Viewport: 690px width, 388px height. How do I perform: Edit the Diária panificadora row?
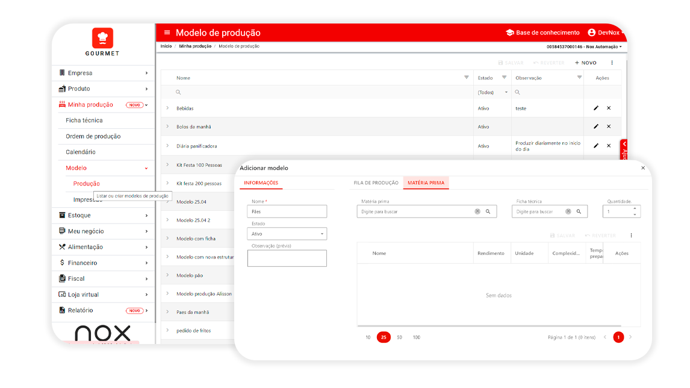pos(596,146)
